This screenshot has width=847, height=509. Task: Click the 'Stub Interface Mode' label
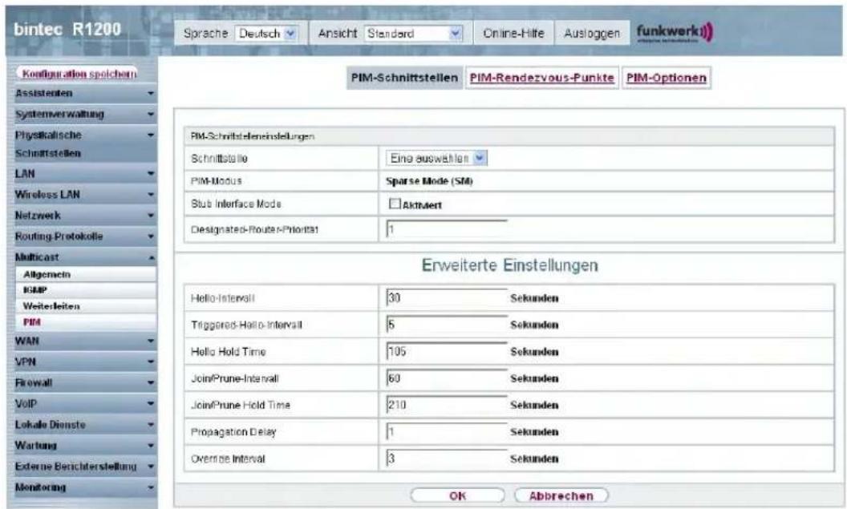click(x=236, y=204)
